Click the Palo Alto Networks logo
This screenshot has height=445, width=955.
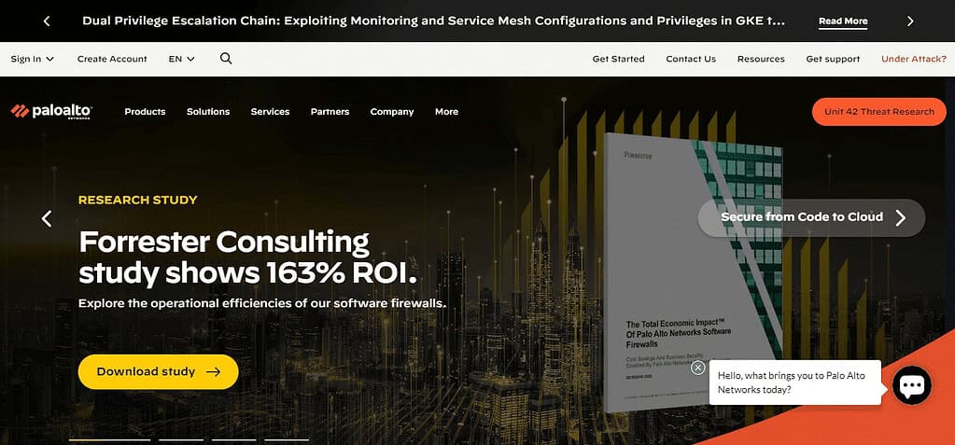tap(51, 111)
